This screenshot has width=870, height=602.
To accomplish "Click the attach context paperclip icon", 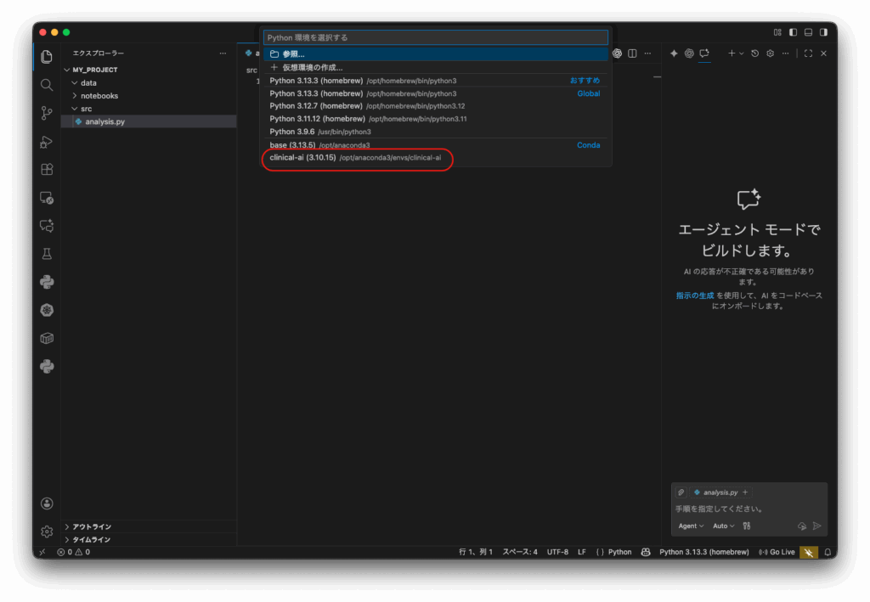I will pos(681,492).
